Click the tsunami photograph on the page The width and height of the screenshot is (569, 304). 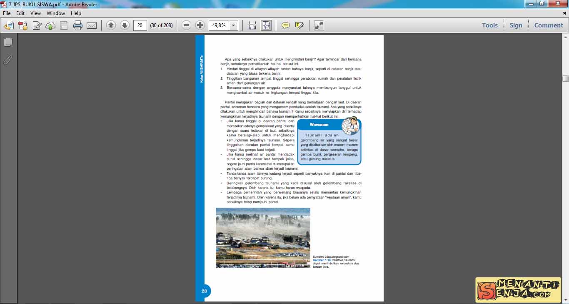click(263, 238)
